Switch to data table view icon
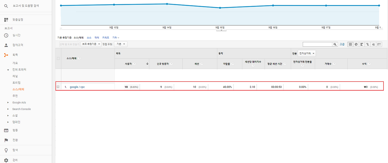 coord(350,44)
